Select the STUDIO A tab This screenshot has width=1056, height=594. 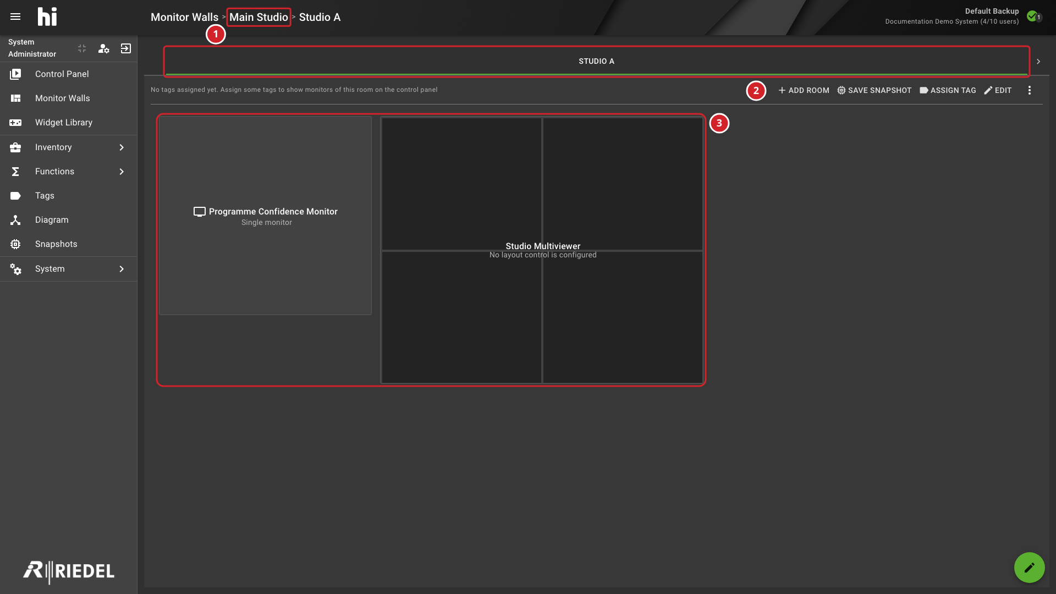click(596, 61)
